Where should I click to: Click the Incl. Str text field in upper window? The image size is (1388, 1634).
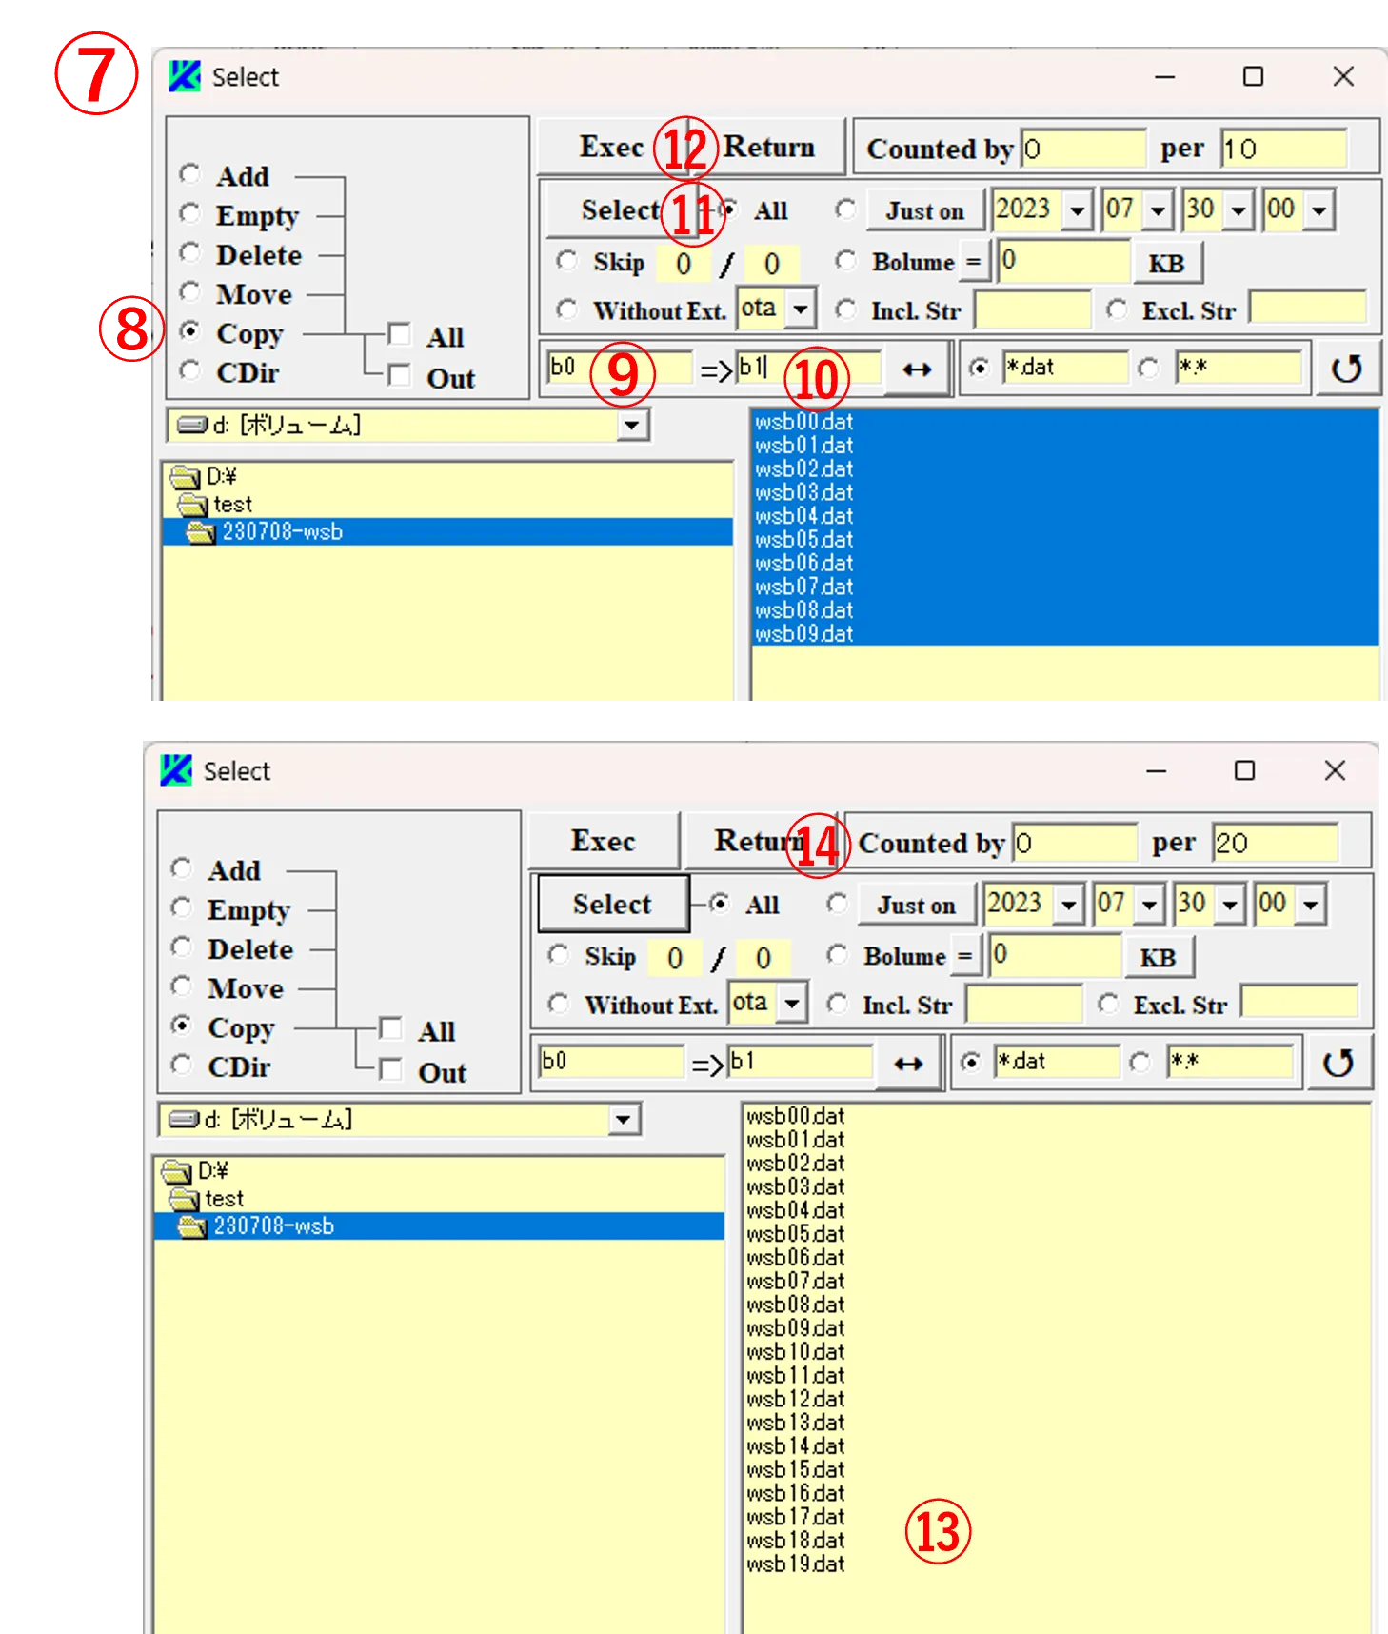1032,309
